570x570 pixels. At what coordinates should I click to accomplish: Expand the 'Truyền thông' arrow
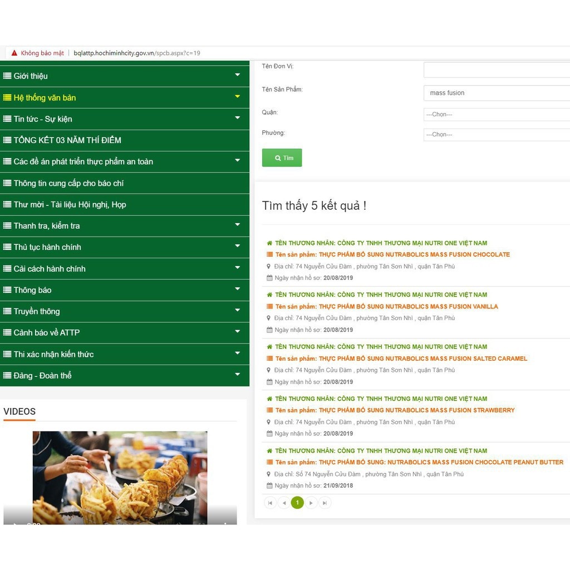[x=237, y=310]
